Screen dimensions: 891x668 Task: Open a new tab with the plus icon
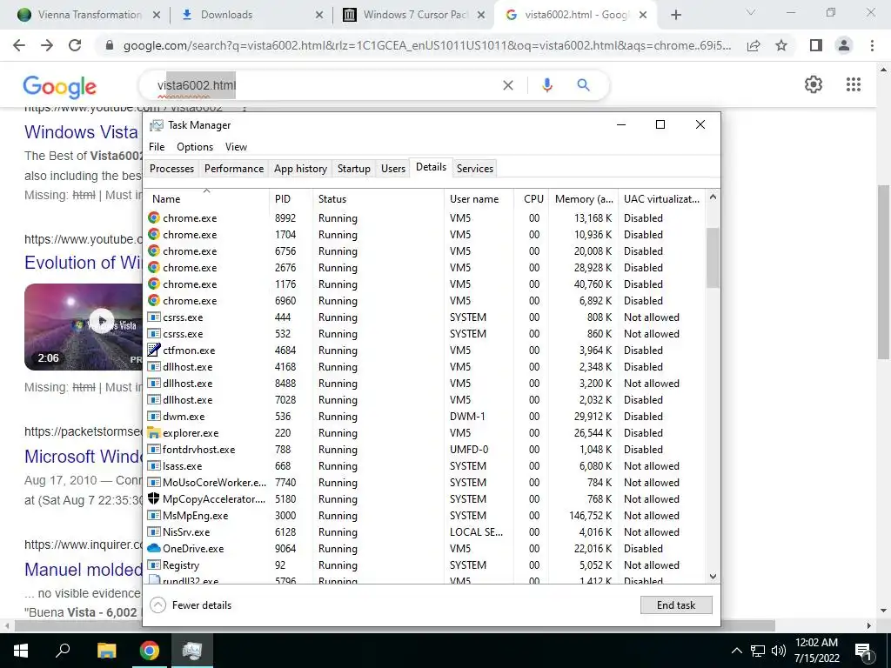(675, 15)
